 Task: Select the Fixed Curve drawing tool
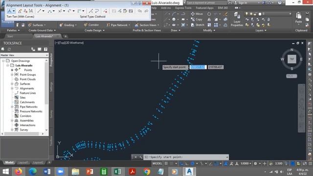pyautogui.click(x=49, y=11)
